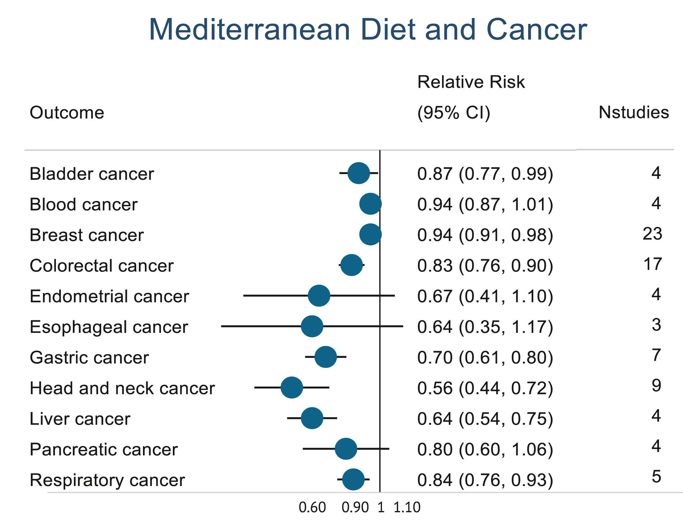Select the Breast cancer row label
The height and width of the screenshot is (521, 683).
[86, 235]
